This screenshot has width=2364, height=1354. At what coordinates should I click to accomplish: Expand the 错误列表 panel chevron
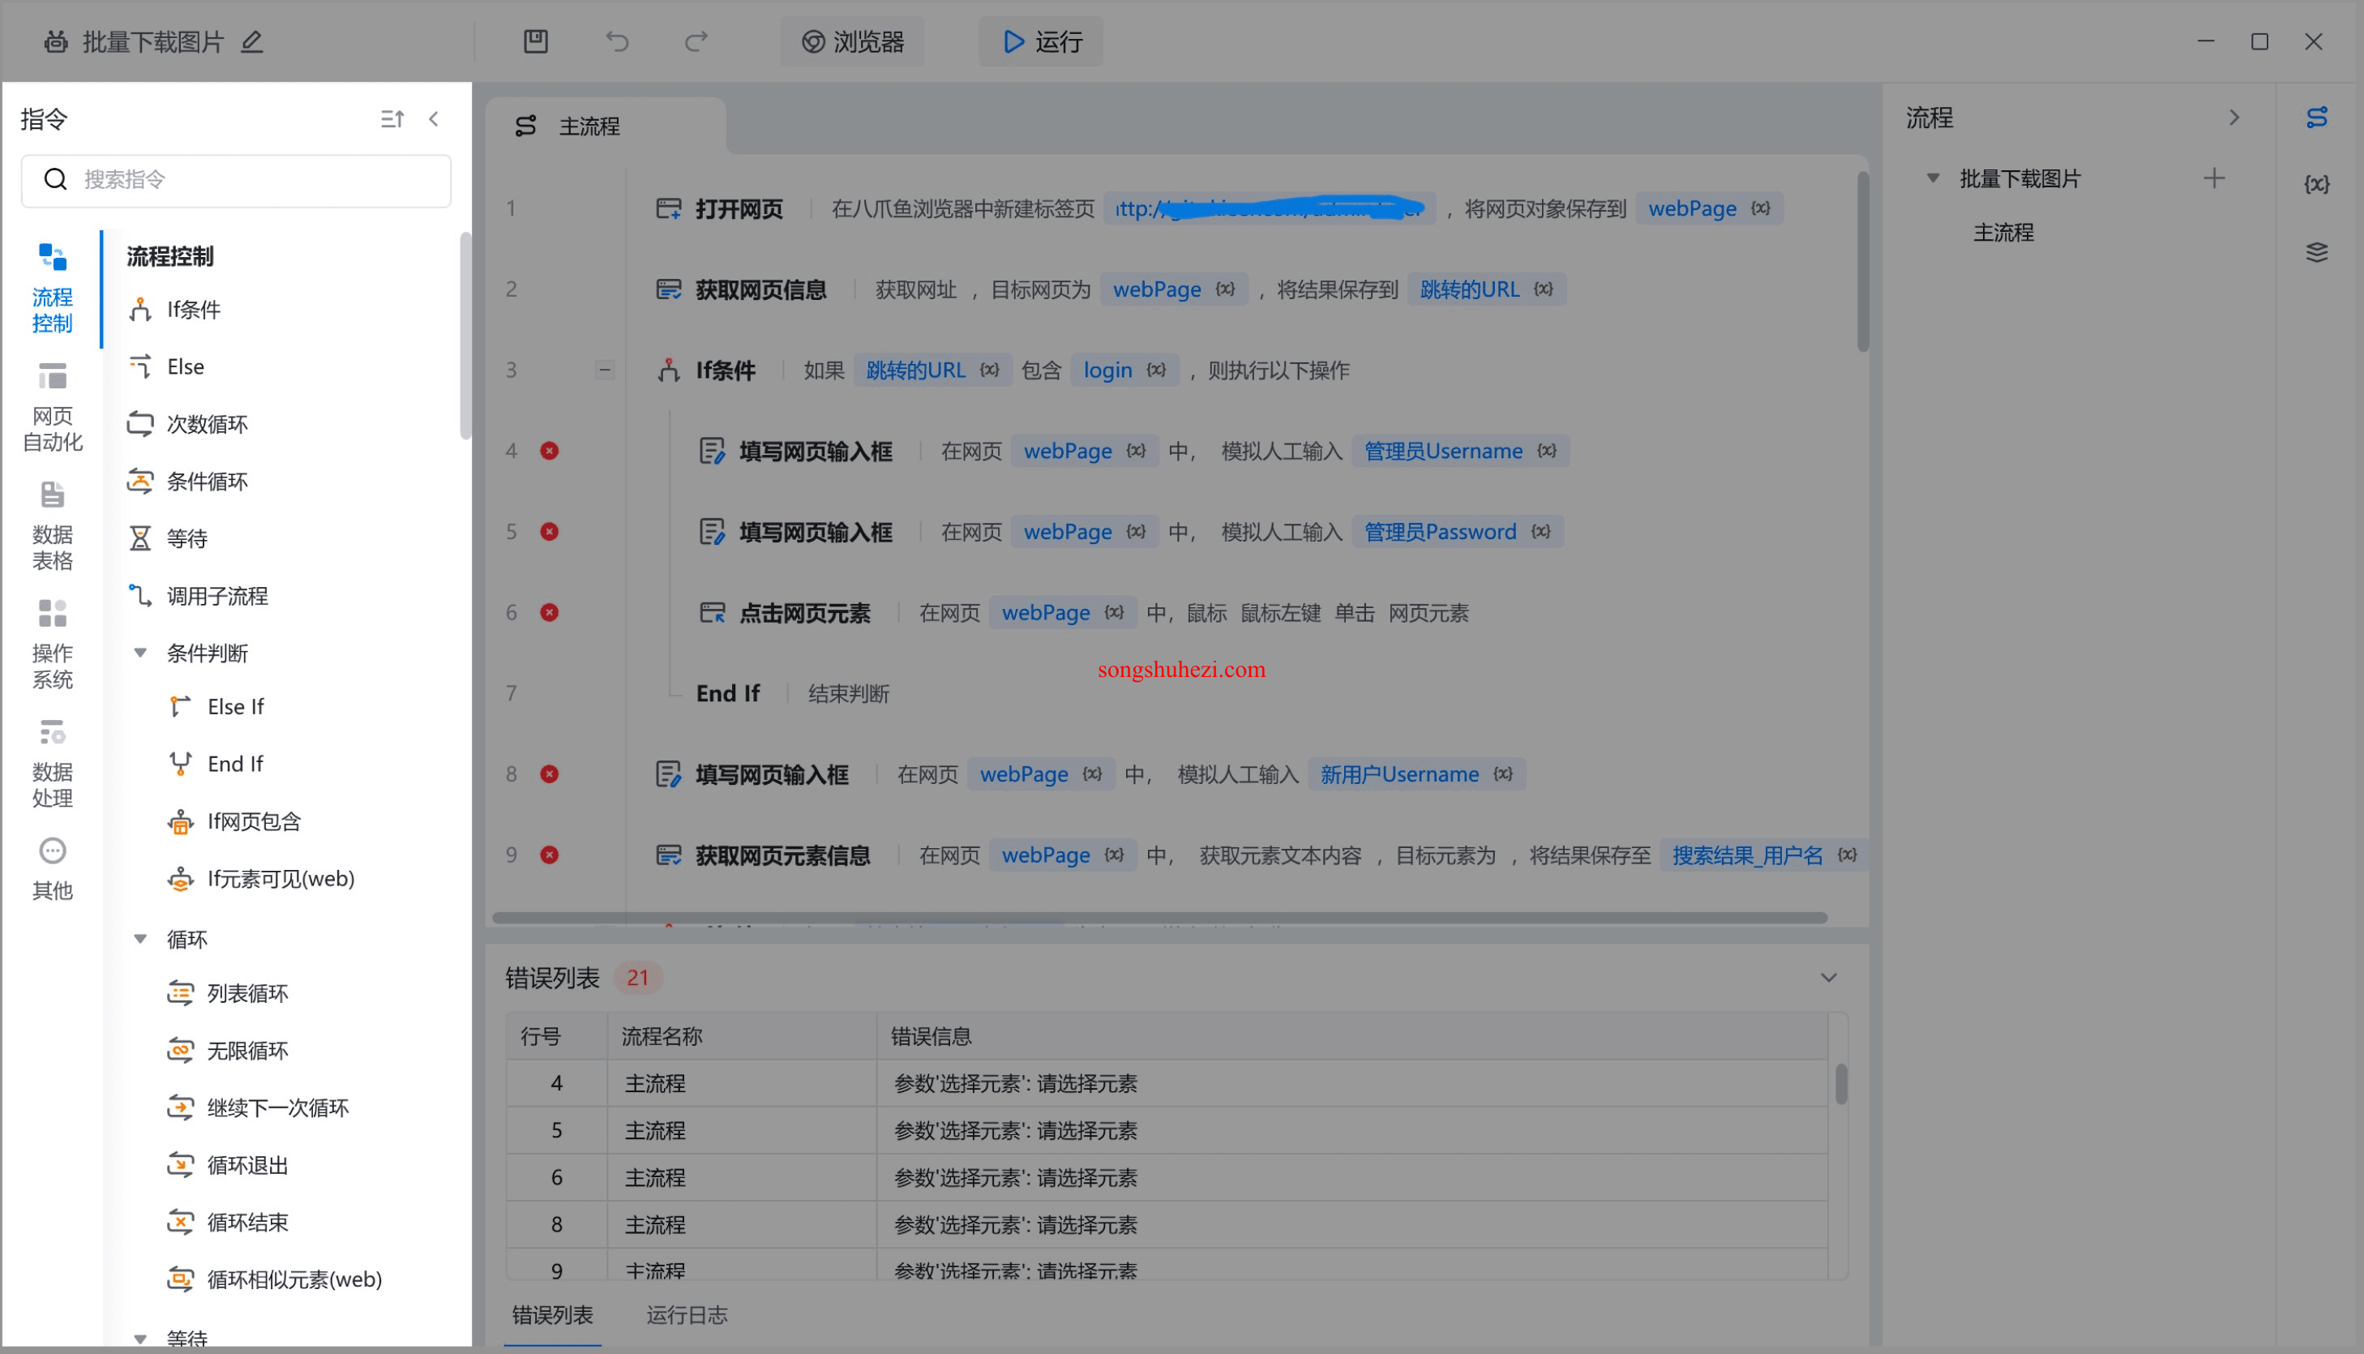click(x=1830, y=977)
